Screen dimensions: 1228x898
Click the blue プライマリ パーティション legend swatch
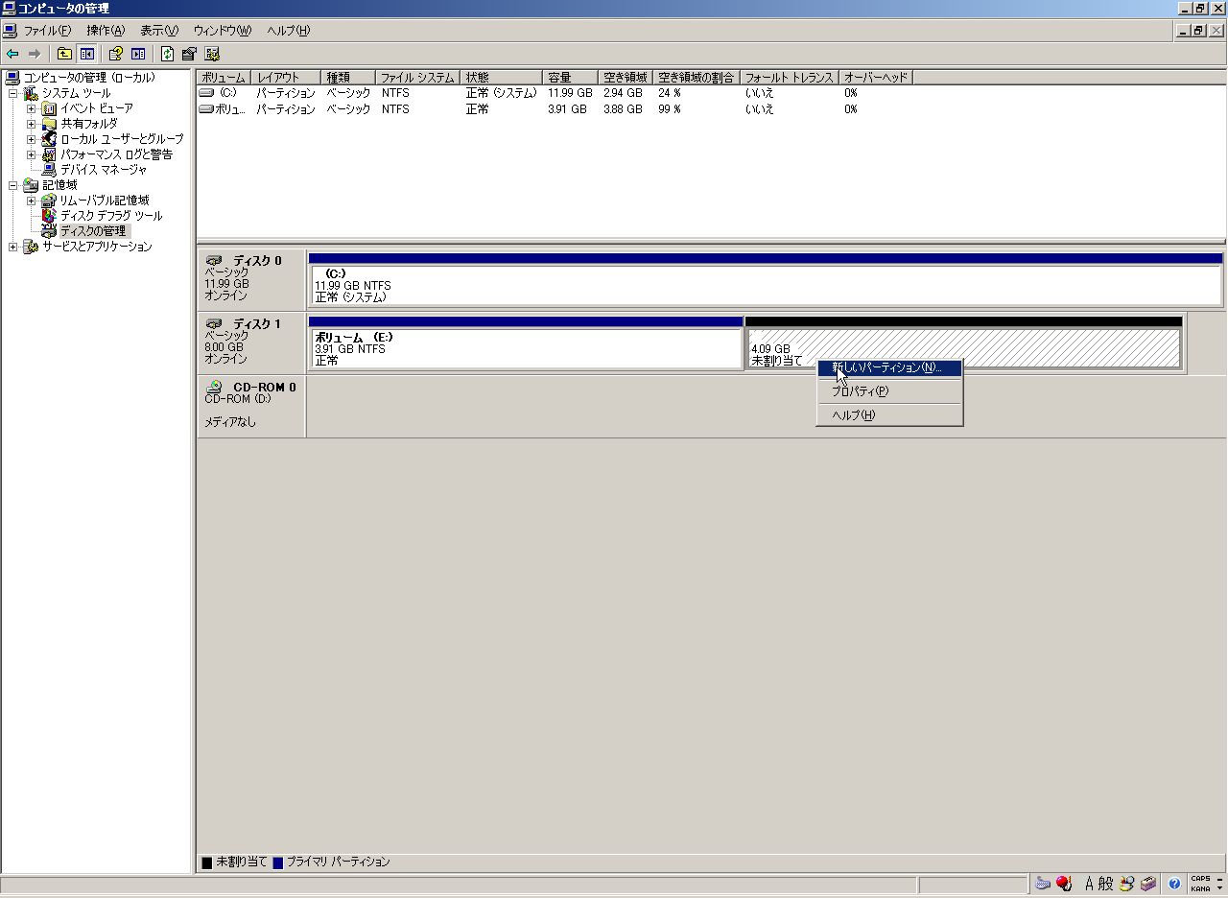pyautogui.click(x=278, y=863)
